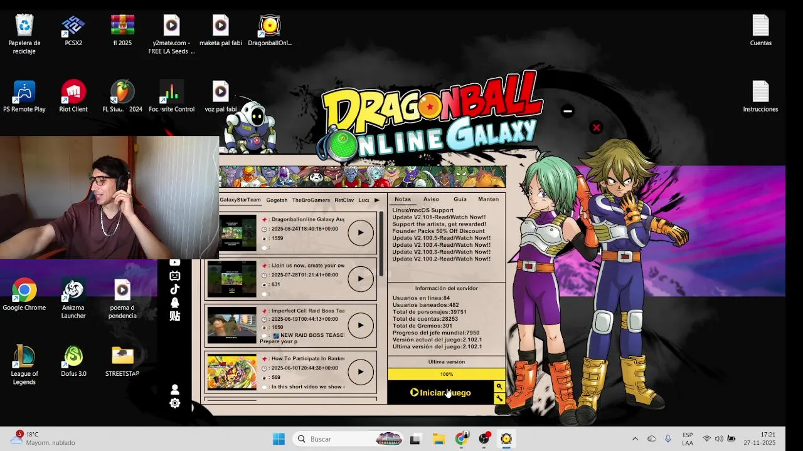Close the launcher with red X

(x=596, y=128)
